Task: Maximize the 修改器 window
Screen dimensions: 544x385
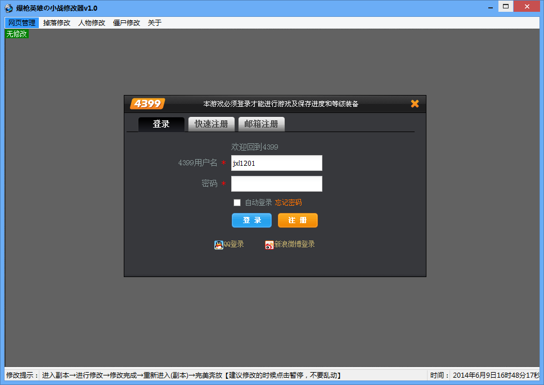Action: coord(506,6)
